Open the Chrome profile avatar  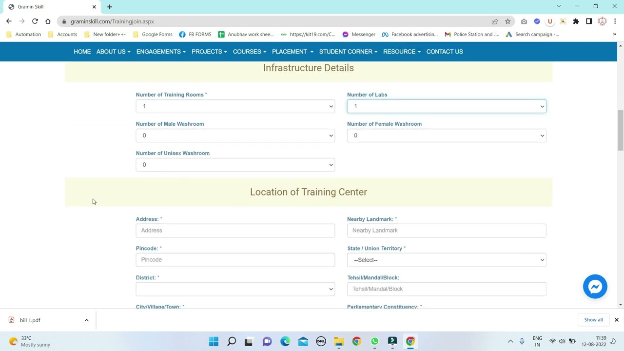(602, 21)
